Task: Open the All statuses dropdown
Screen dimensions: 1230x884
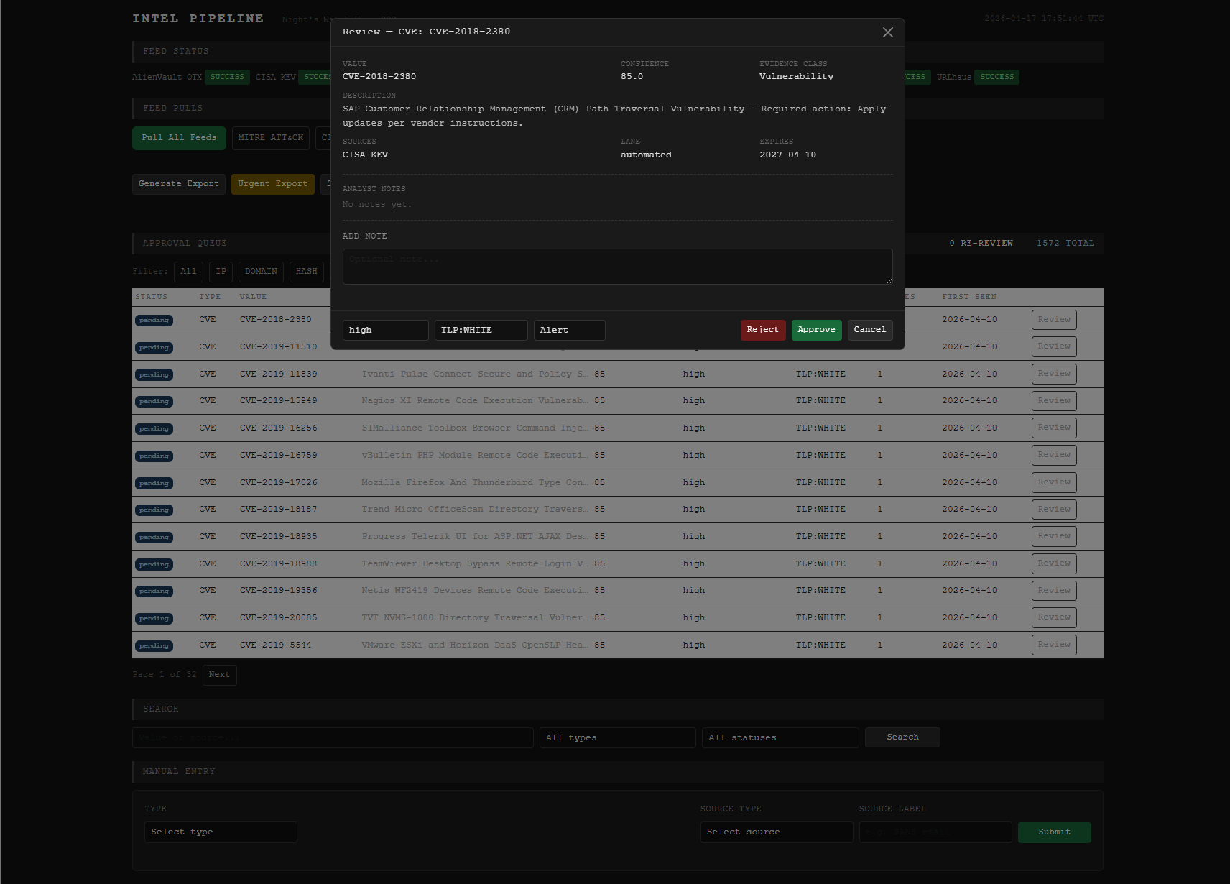Action: 780,738
